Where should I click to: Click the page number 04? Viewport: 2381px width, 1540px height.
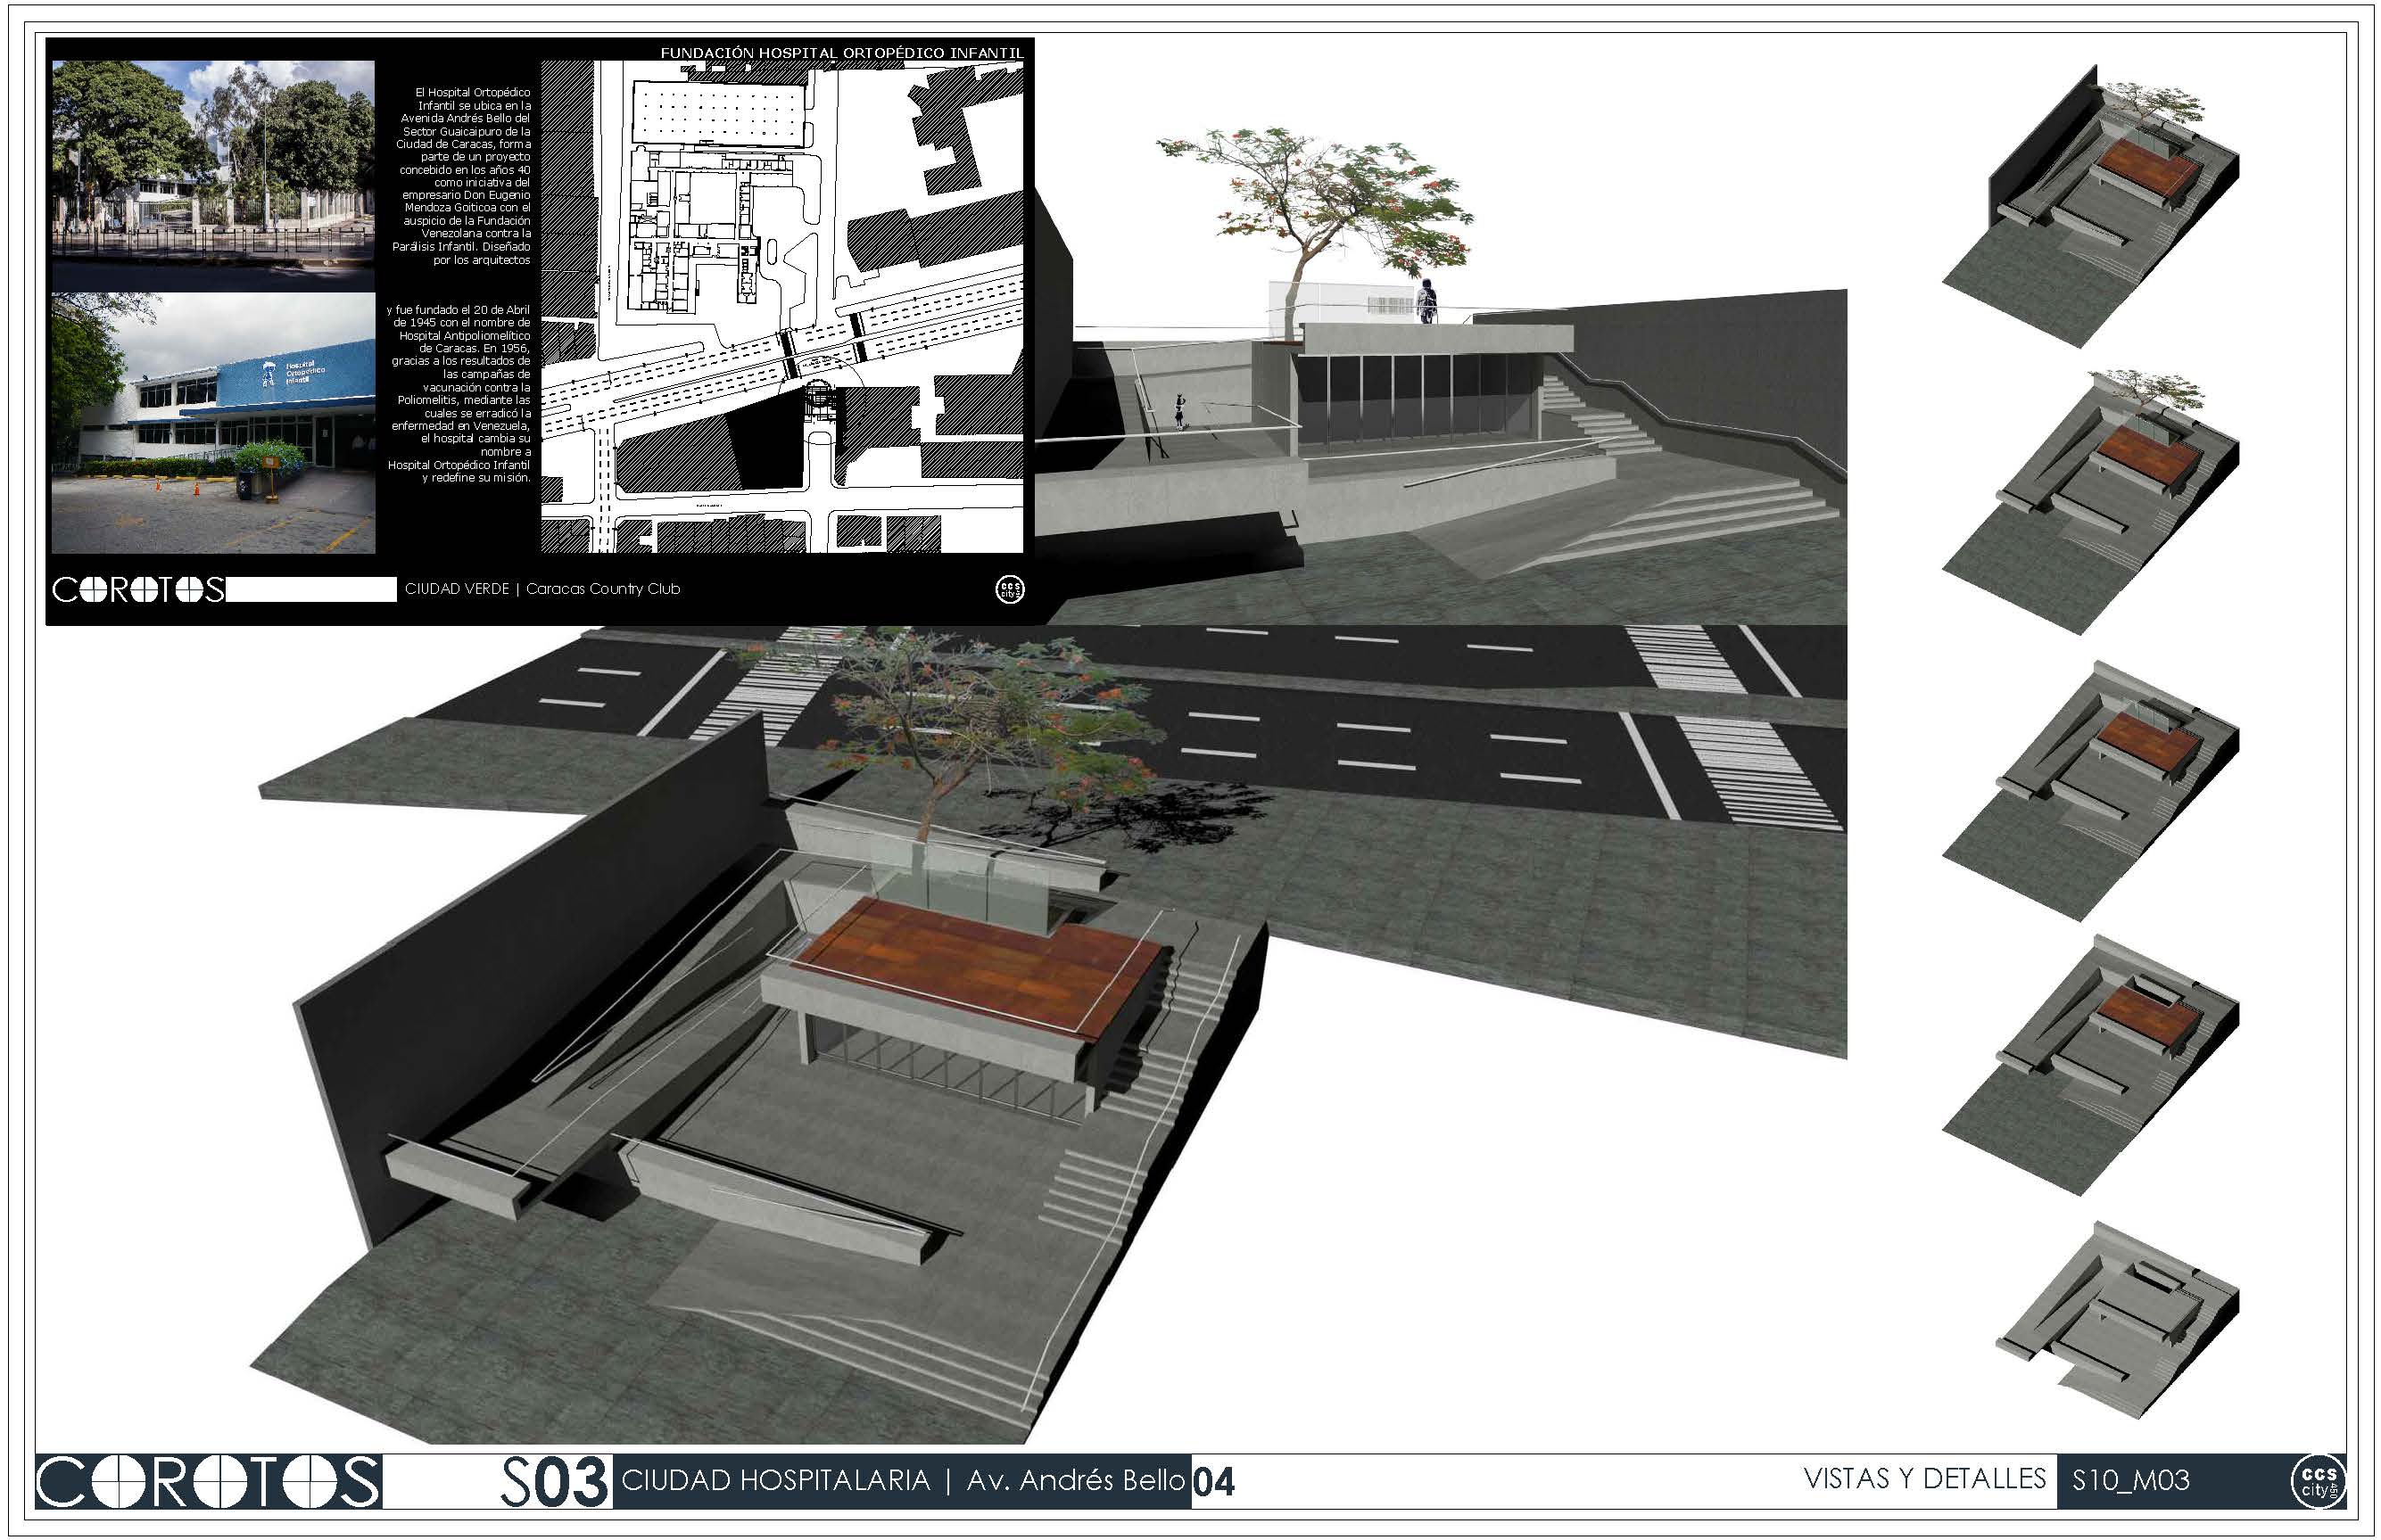1213,1483
